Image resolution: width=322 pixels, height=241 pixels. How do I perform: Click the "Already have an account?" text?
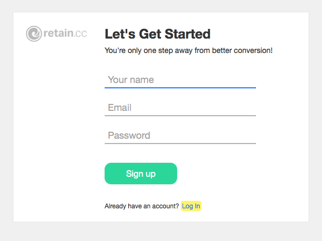click(x=142, y=206)
